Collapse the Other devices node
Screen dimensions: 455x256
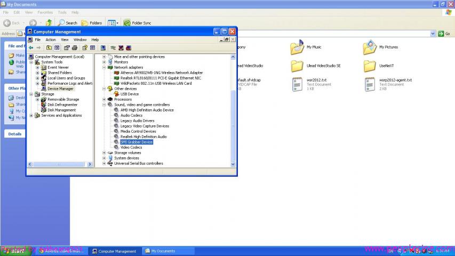click(x=104, y=89)
